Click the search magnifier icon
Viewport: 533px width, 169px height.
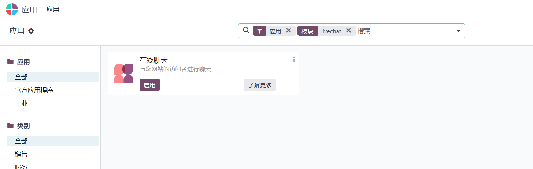[246, 30]
